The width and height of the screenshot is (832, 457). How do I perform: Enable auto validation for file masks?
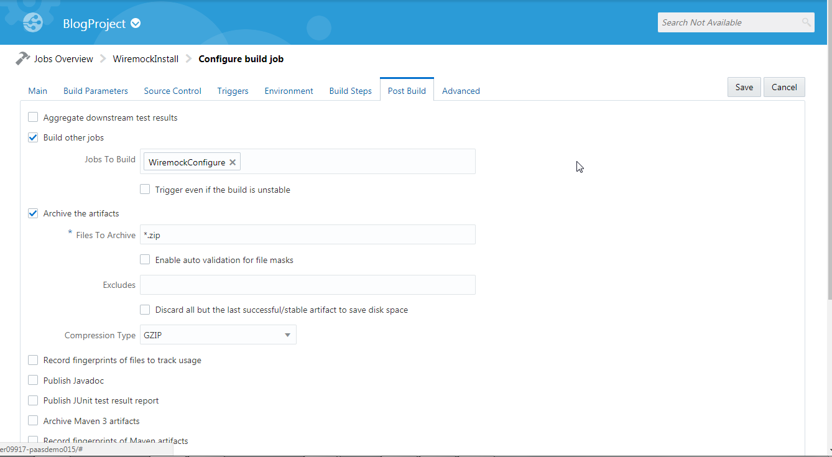pyautogui.click(x=144, y=259)
